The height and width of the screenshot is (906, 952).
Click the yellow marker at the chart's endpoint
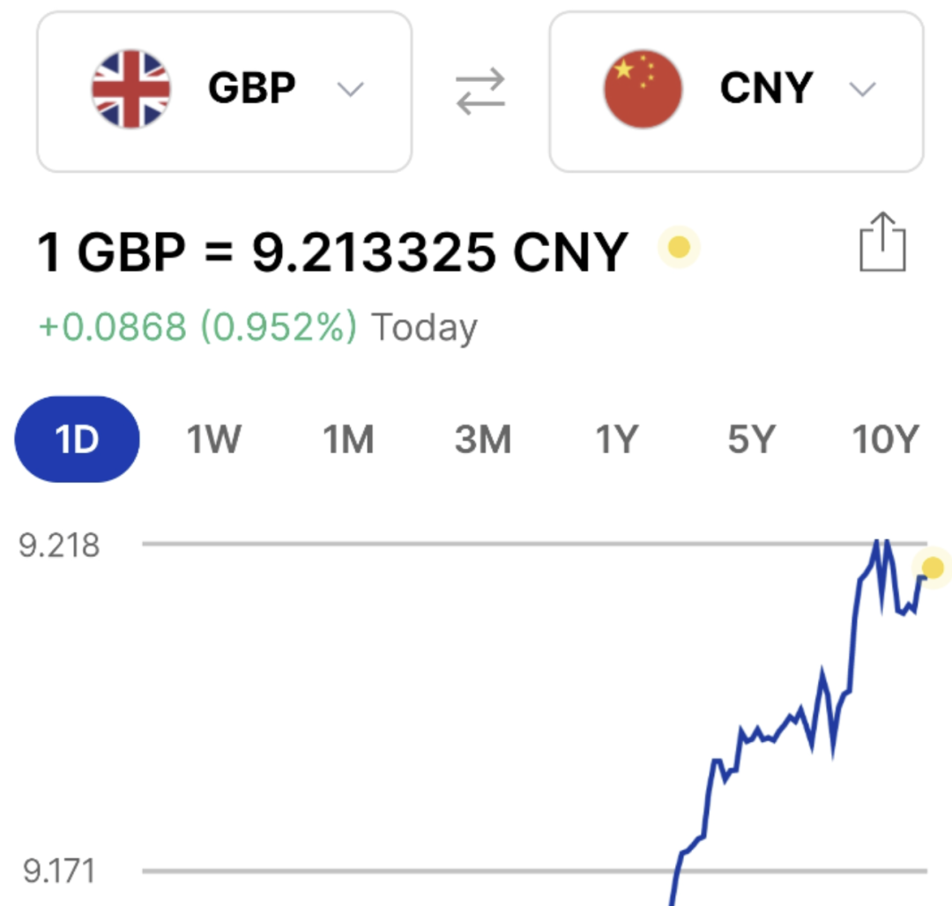[x=932, y=568]
